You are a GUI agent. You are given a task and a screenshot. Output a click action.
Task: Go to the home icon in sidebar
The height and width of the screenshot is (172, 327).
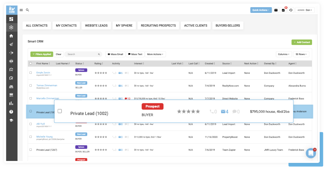pyautogui.click(x=11, y=36)
